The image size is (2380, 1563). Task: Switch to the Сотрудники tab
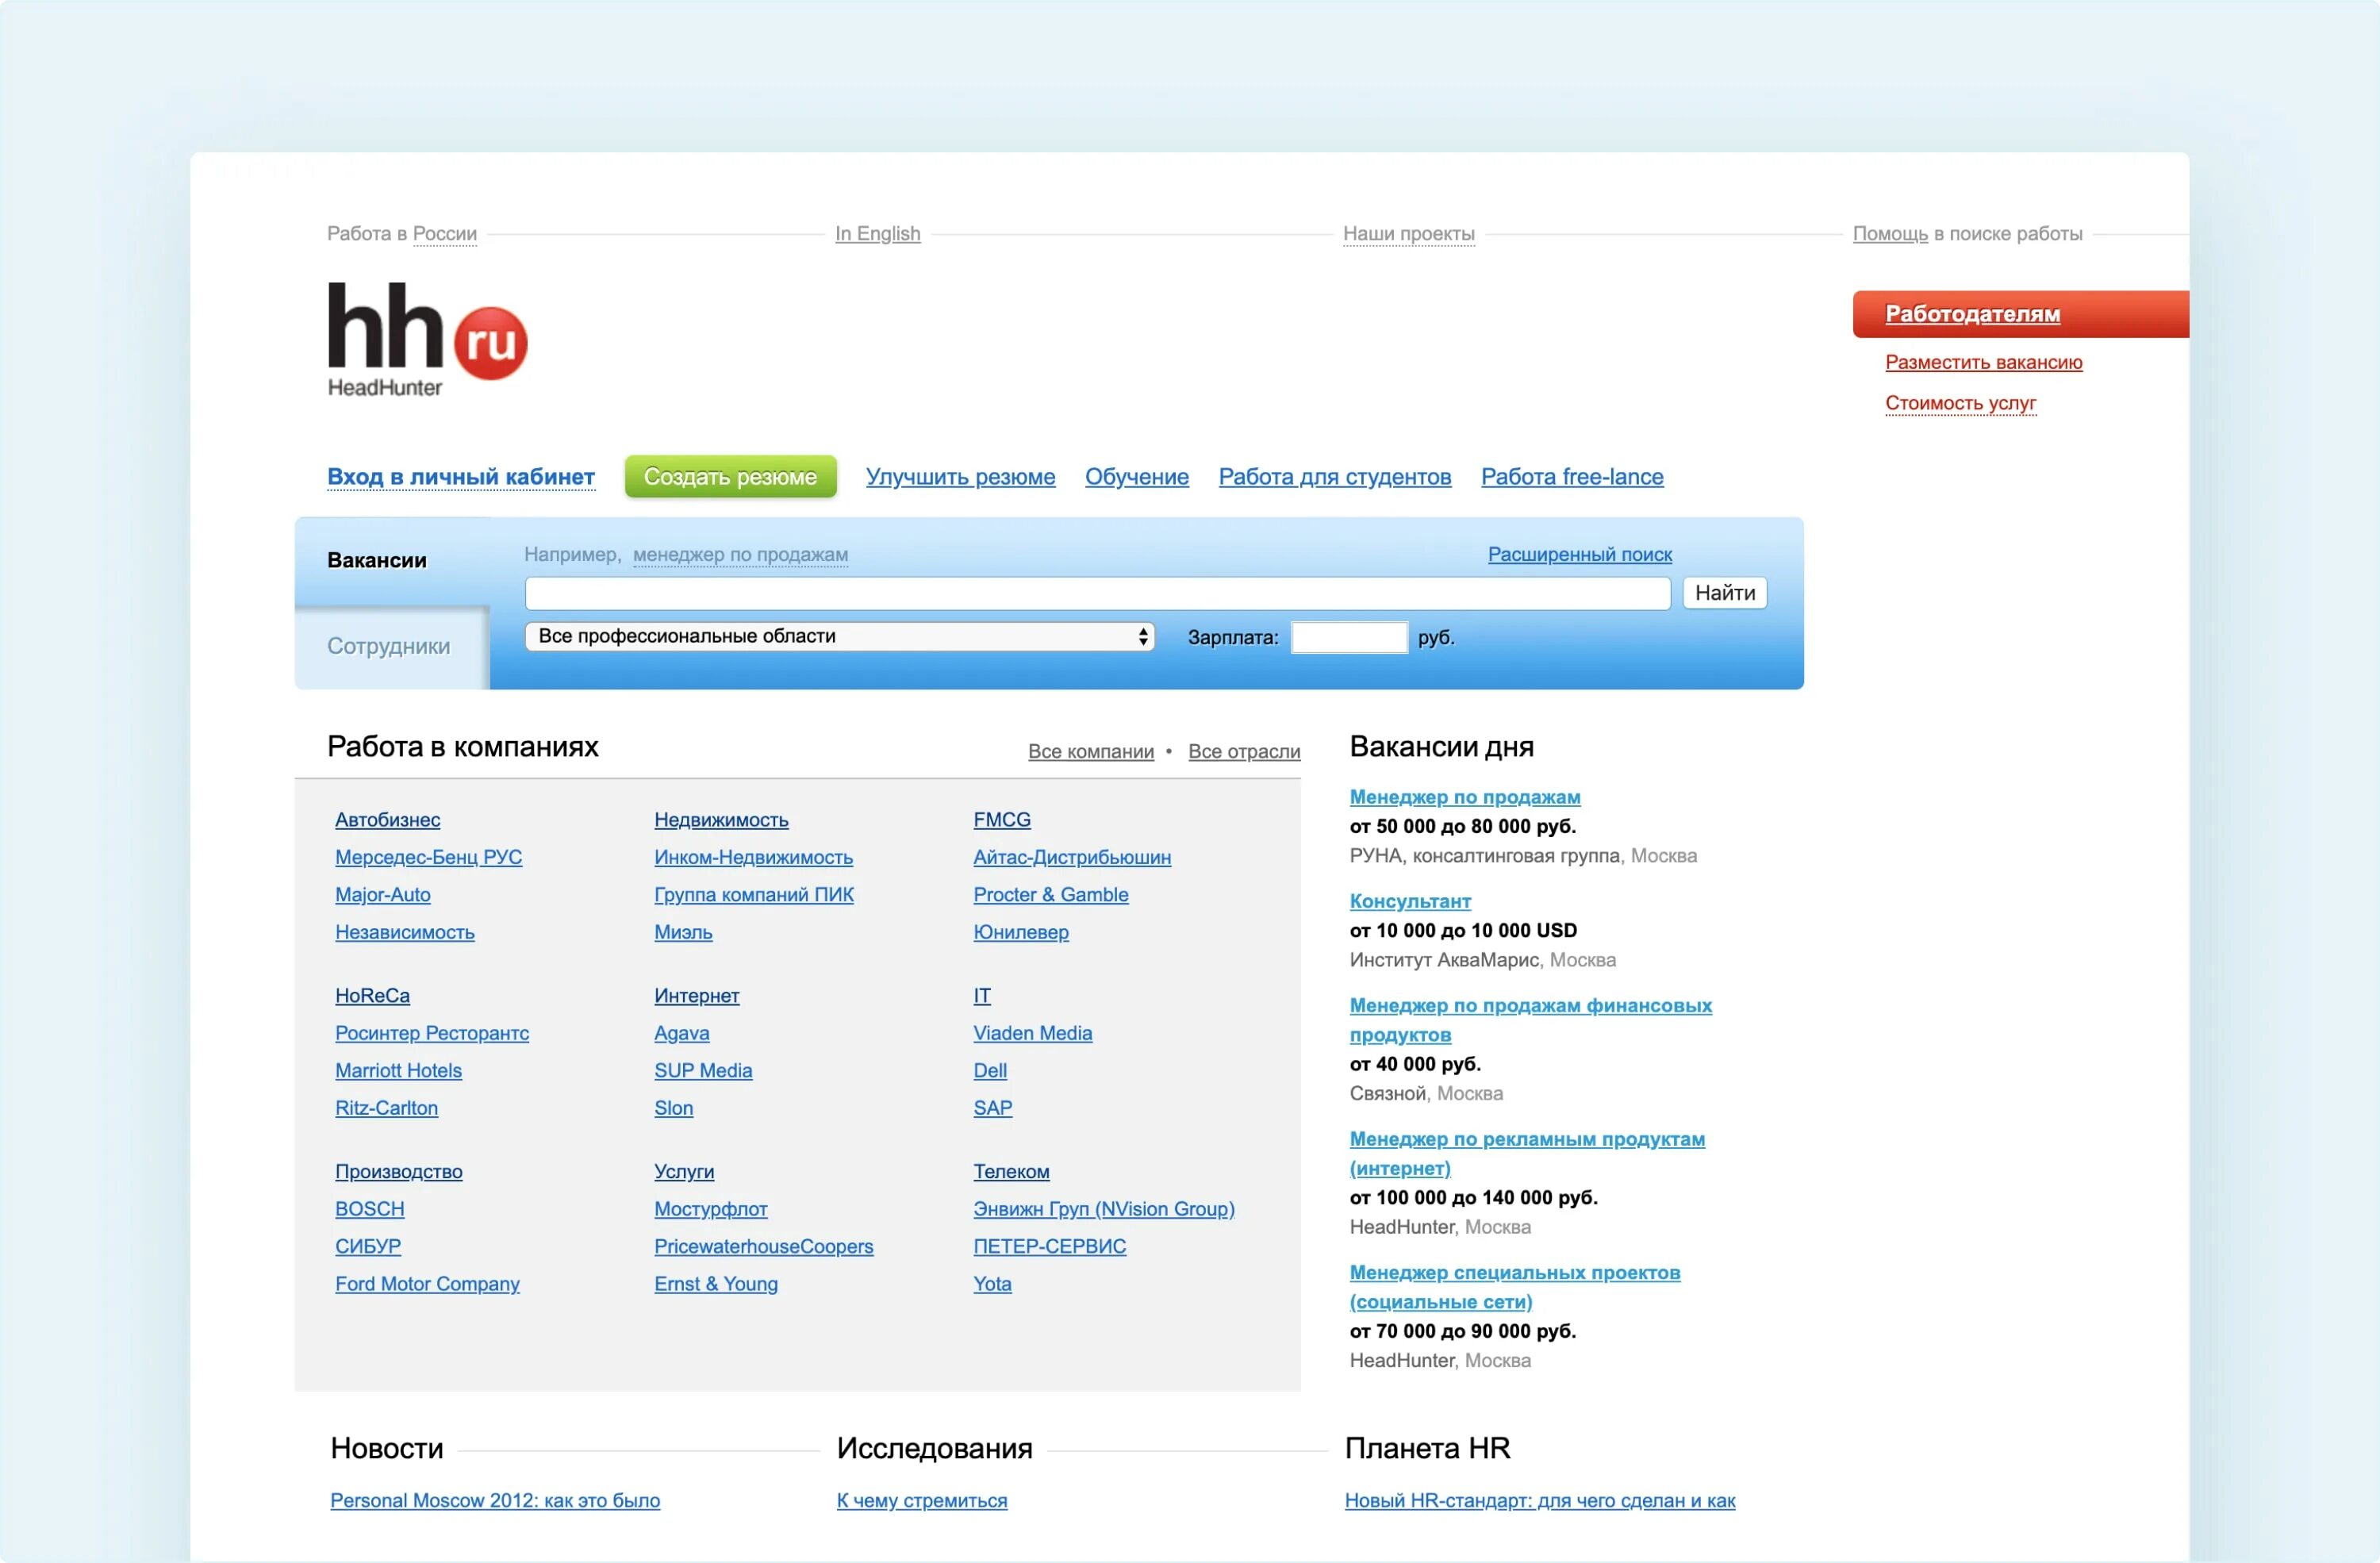pos(388,646)
